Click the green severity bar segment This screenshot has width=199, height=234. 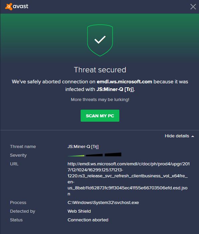coord(76,156)
